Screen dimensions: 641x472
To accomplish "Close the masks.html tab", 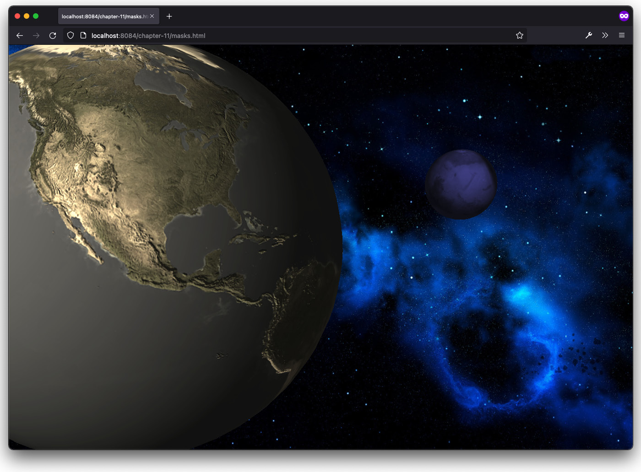I will (x=152, y=16).
